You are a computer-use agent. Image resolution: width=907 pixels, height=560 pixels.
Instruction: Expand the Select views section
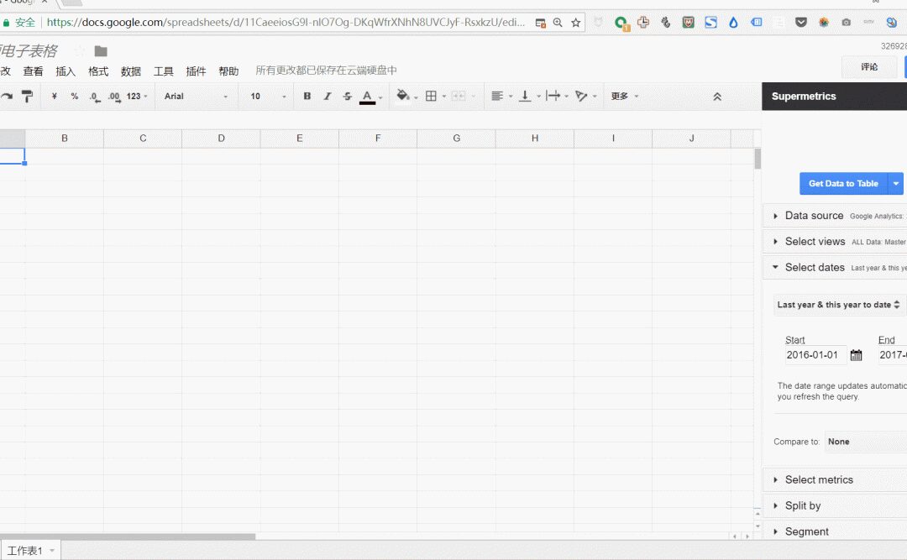(x=835, y=242)
